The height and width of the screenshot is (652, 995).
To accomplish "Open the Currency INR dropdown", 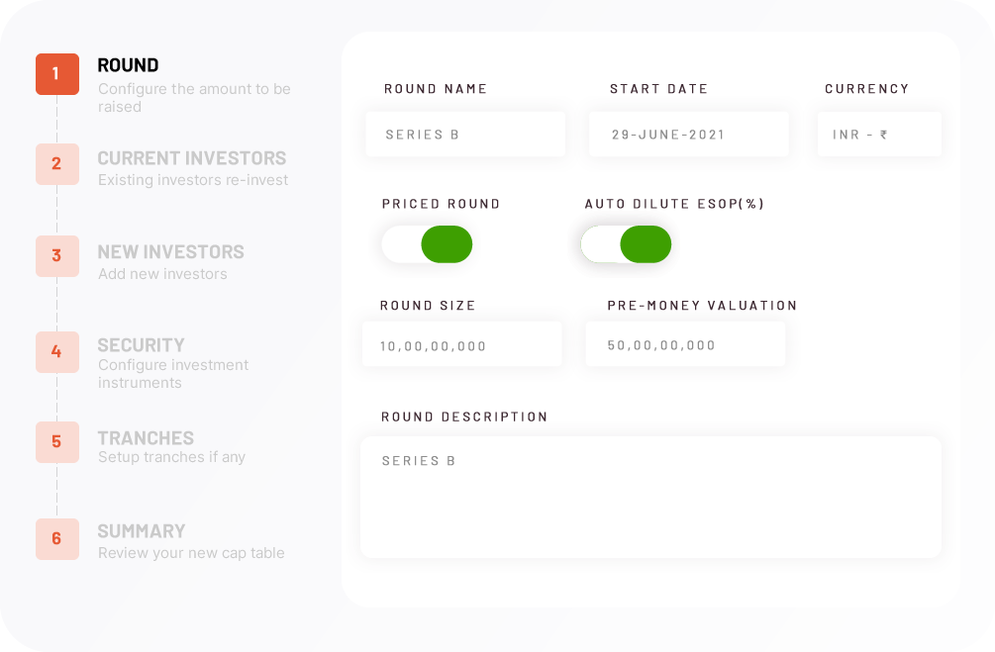I will click(879, 134).
